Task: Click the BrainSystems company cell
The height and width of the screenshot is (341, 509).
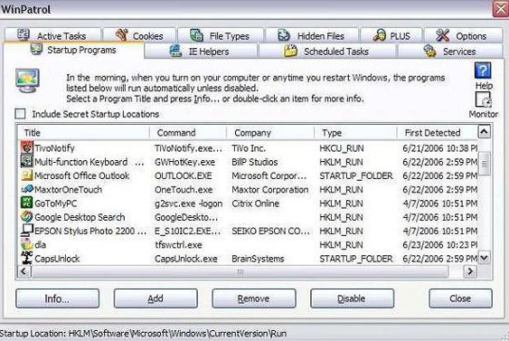Action: tap(258, 259)
